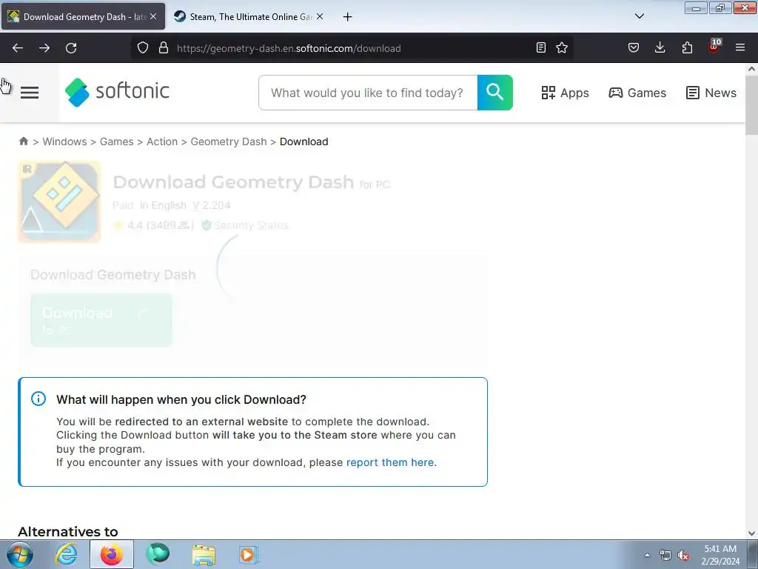
Task: Focus the Softonic search field
Action: tap(368, 93)
